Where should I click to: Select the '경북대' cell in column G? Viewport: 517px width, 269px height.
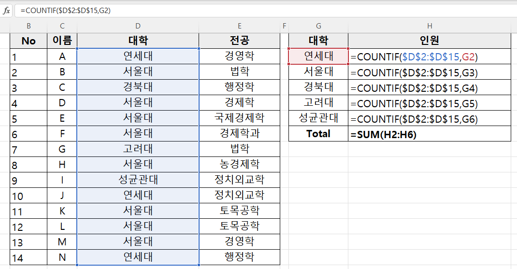pyautogui.click(x=318, y=87)
